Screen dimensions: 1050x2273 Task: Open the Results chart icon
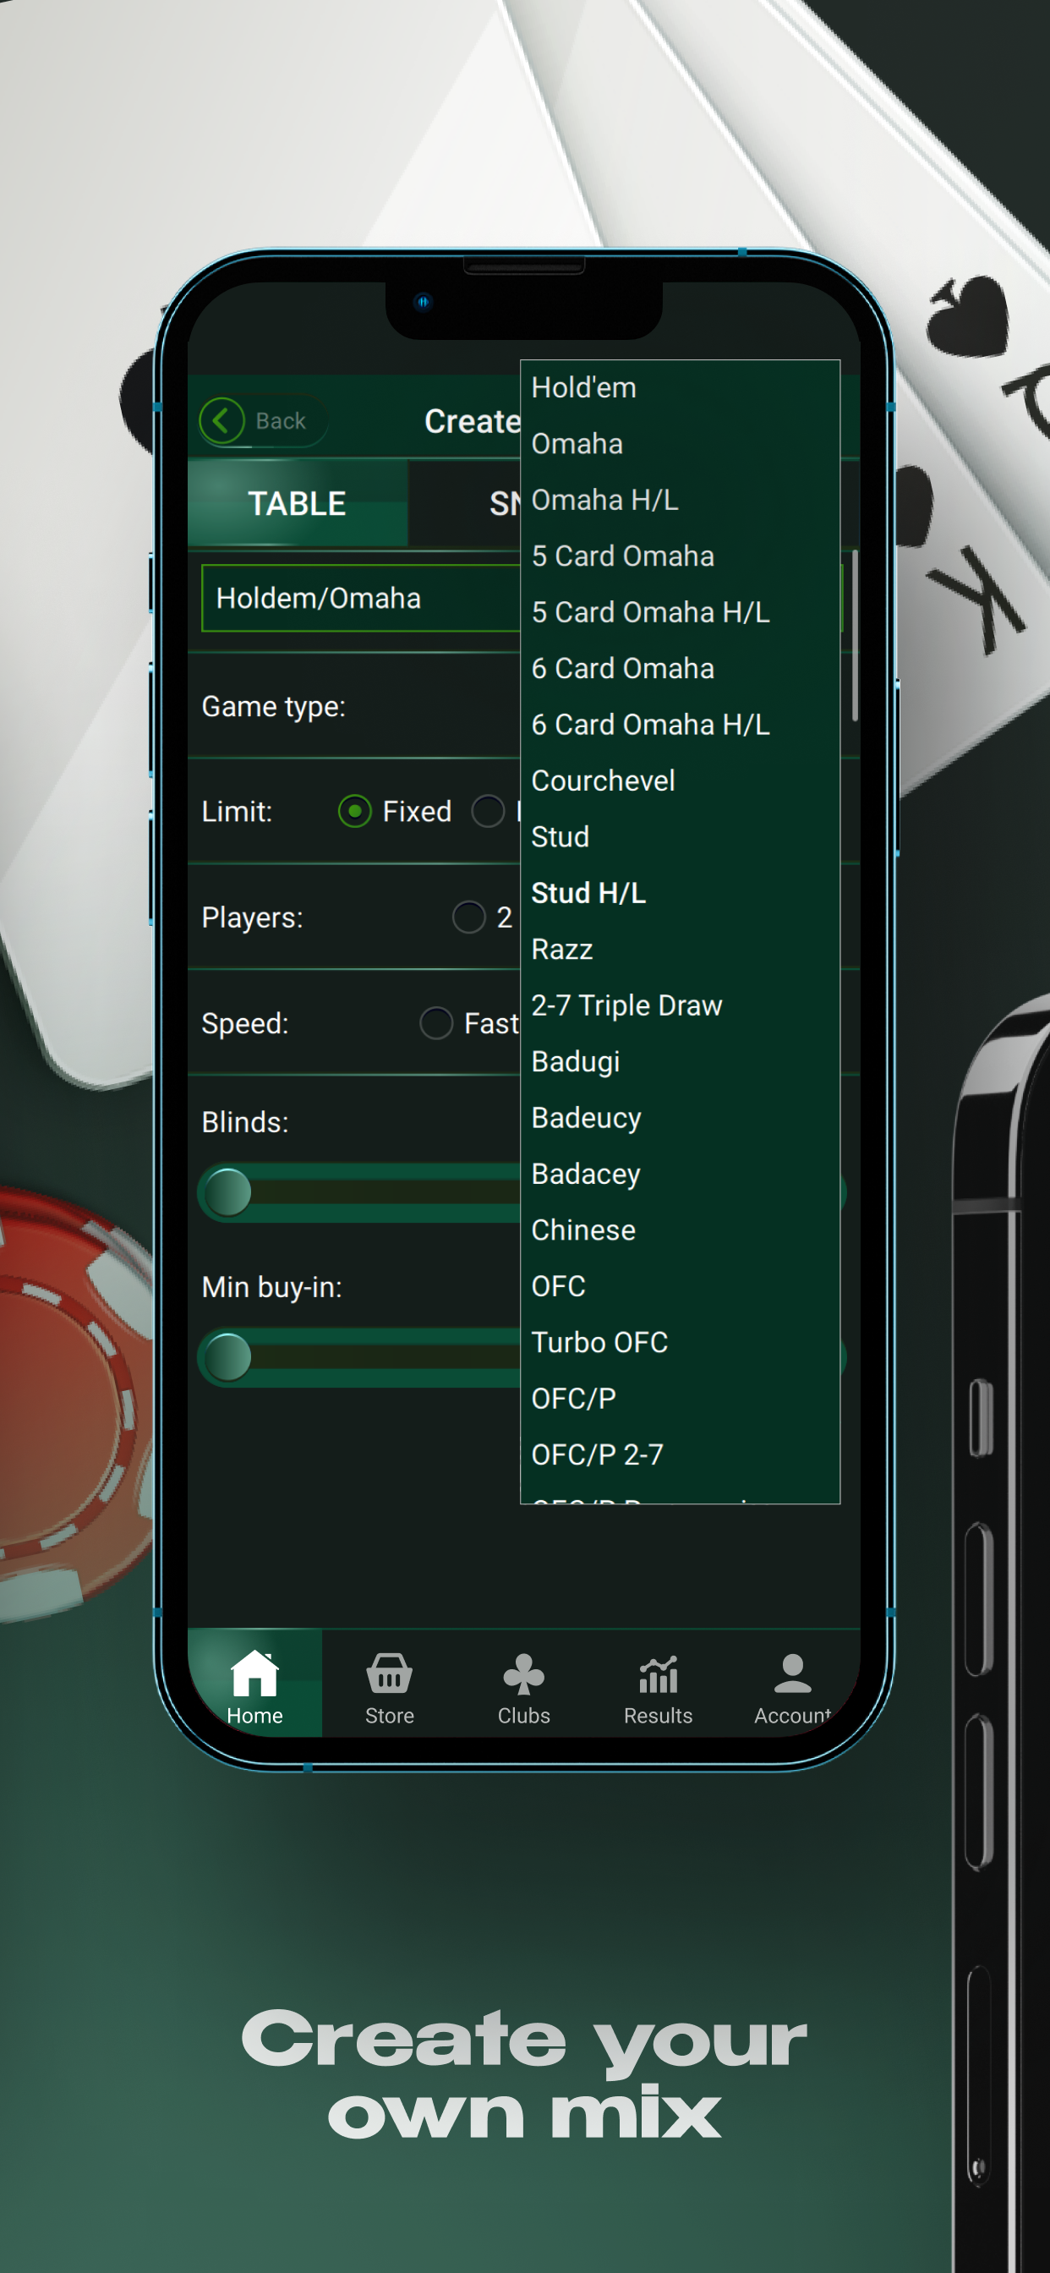(659, 1673)
